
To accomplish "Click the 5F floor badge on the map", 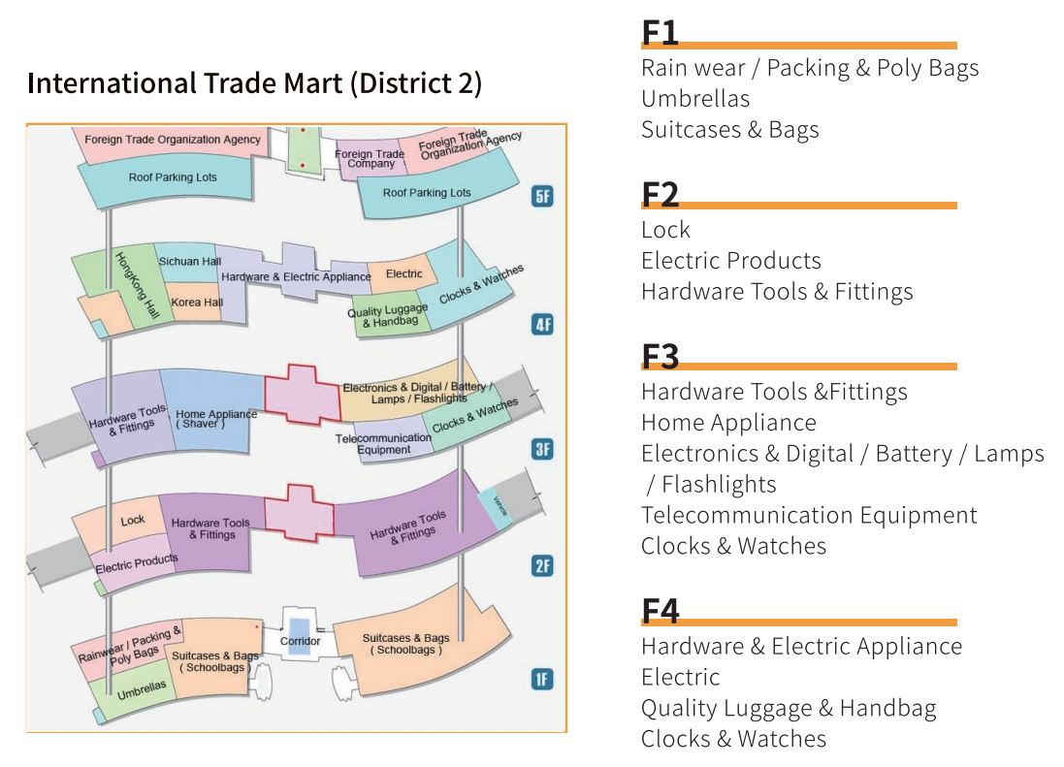I will click(542, 197).
